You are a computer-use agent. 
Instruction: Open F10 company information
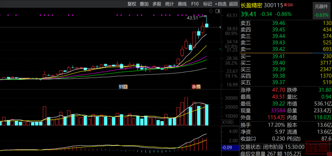pyautogui.click(x=195, y=4)
